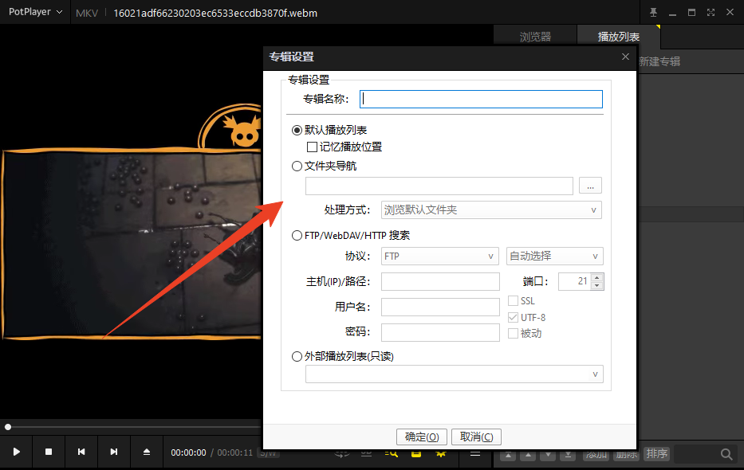Screen dimensions: 744x470
Task: Stop the video playback
Action: click(49, 452)
